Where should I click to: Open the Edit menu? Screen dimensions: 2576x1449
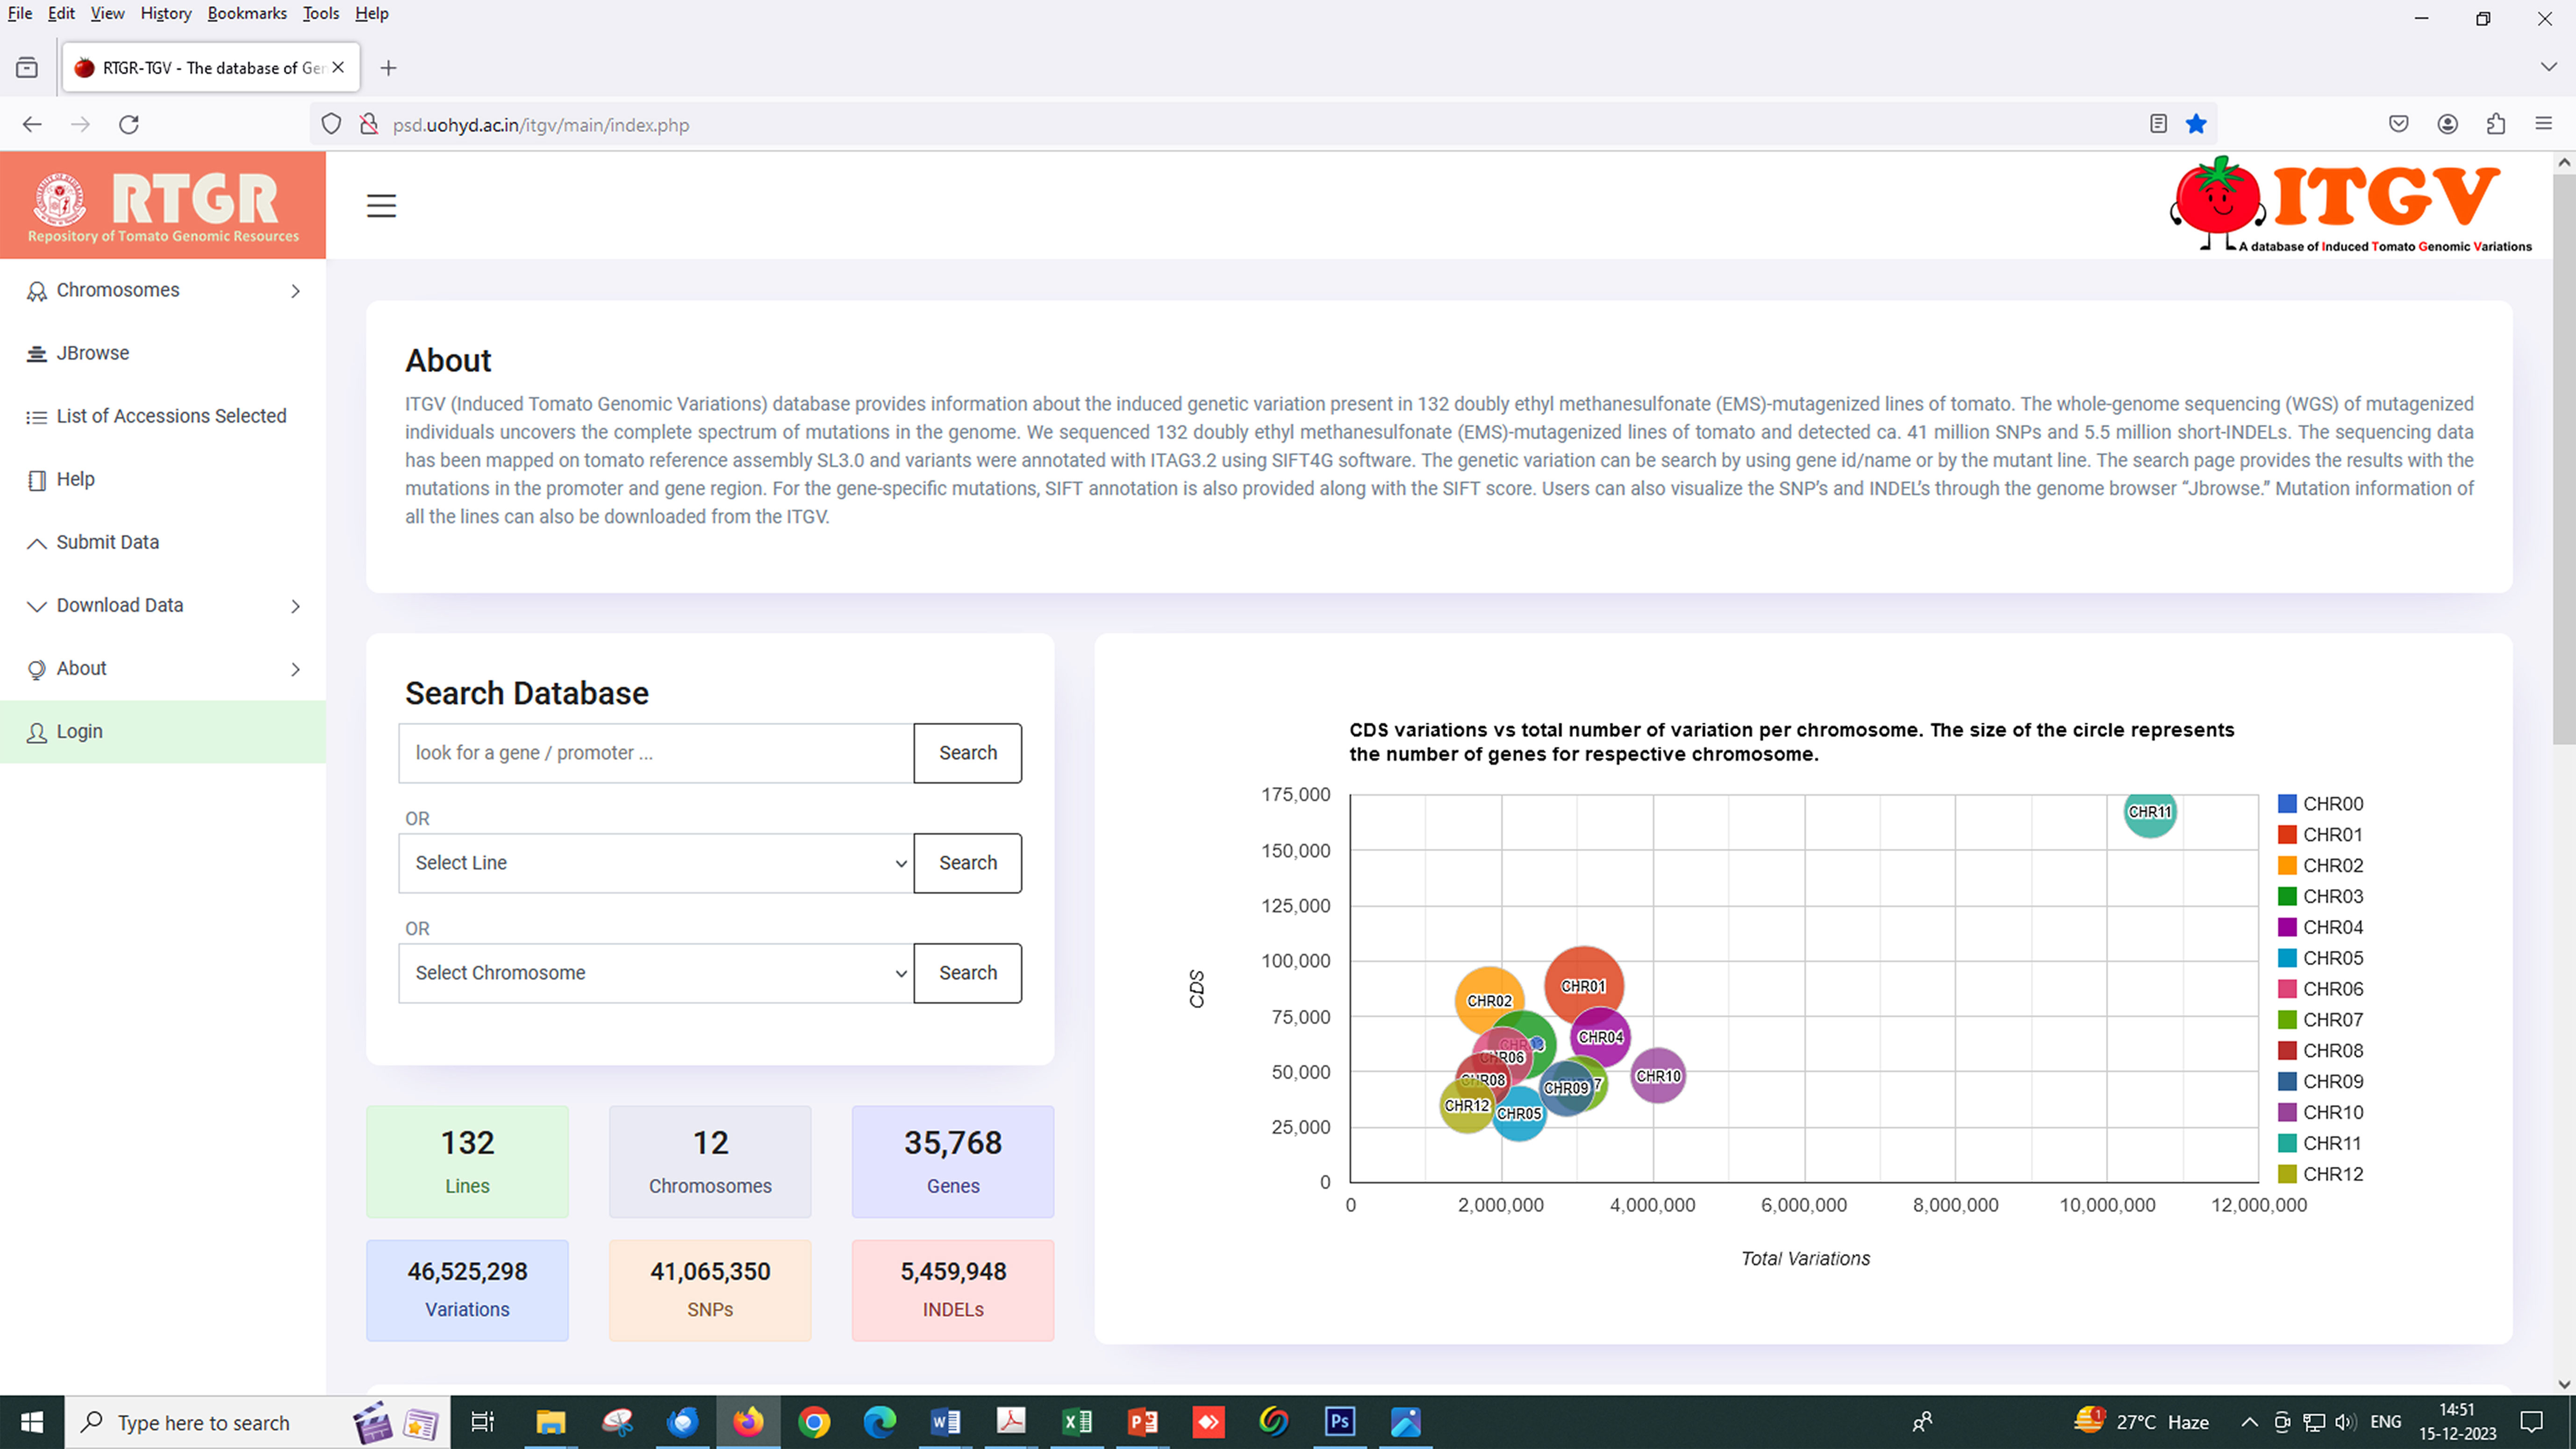pos(61,13)
